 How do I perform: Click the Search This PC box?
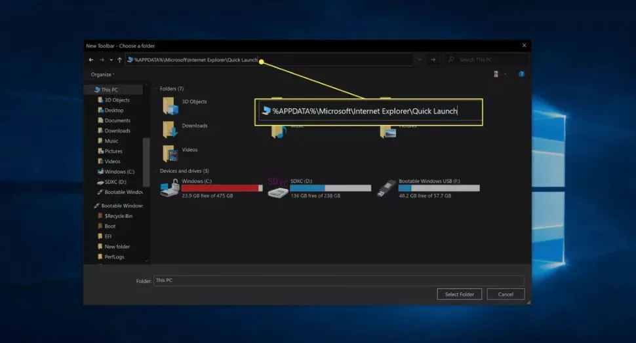(486, 60)
